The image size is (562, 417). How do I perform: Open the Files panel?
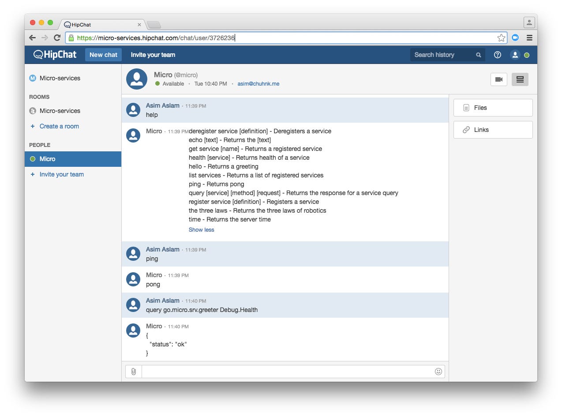click(493, 108)
